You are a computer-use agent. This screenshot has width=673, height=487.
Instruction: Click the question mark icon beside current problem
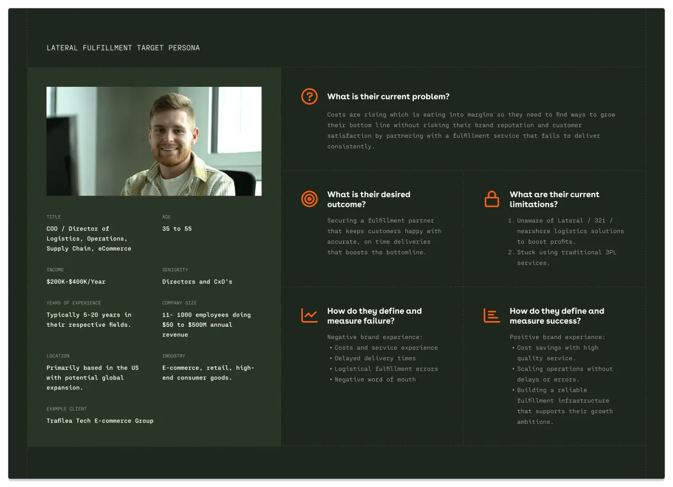309,96
